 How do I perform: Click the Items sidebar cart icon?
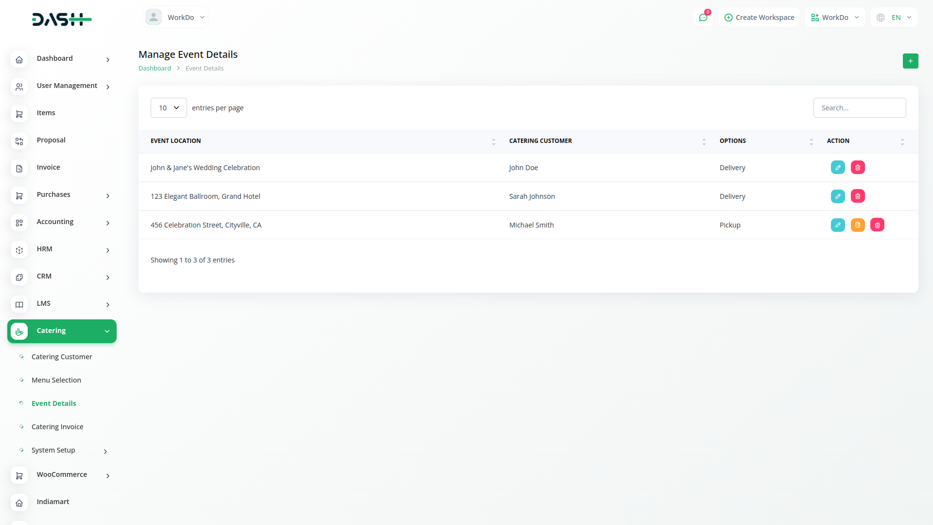(19, 114)
